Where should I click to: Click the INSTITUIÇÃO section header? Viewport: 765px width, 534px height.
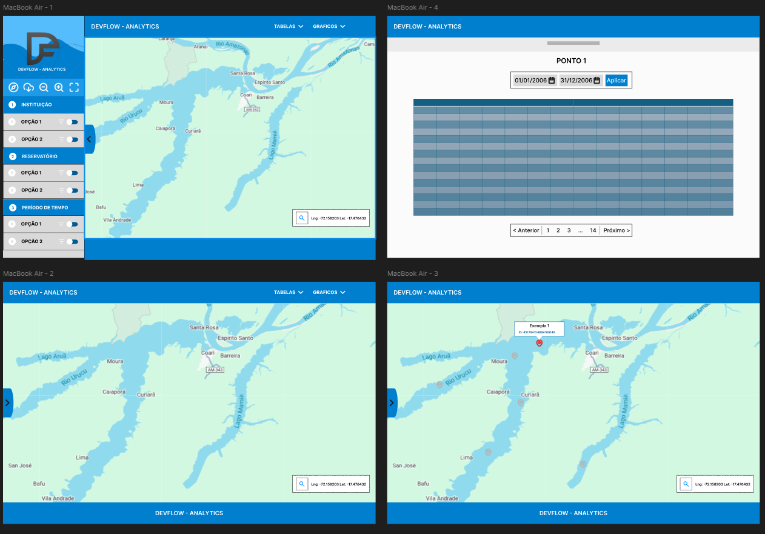[x=44, y=105]
